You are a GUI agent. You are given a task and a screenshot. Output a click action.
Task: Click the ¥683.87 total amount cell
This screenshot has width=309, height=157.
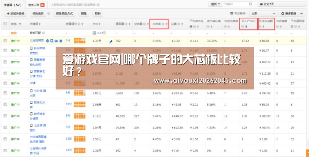[265, 116]
